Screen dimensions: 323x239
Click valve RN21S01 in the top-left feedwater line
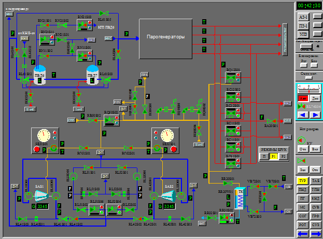[45, 25]
